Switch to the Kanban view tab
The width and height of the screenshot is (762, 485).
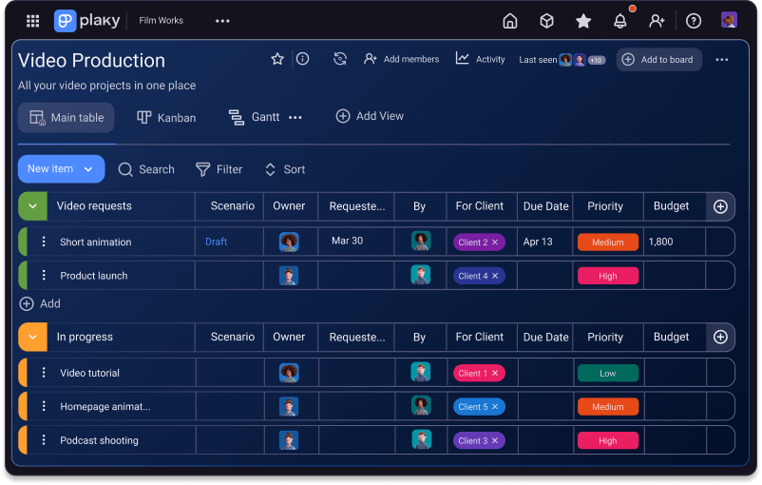(166, 118)
